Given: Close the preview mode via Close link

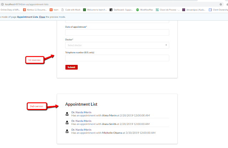Looking at the screenshot, I should 42,17.
